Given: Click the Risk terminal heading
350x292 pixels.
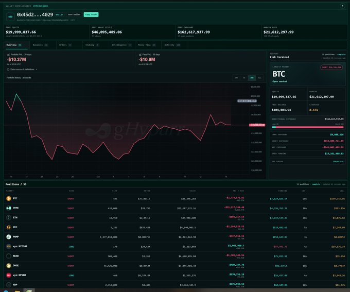Looking at the screenshot, I should (279, 57).
